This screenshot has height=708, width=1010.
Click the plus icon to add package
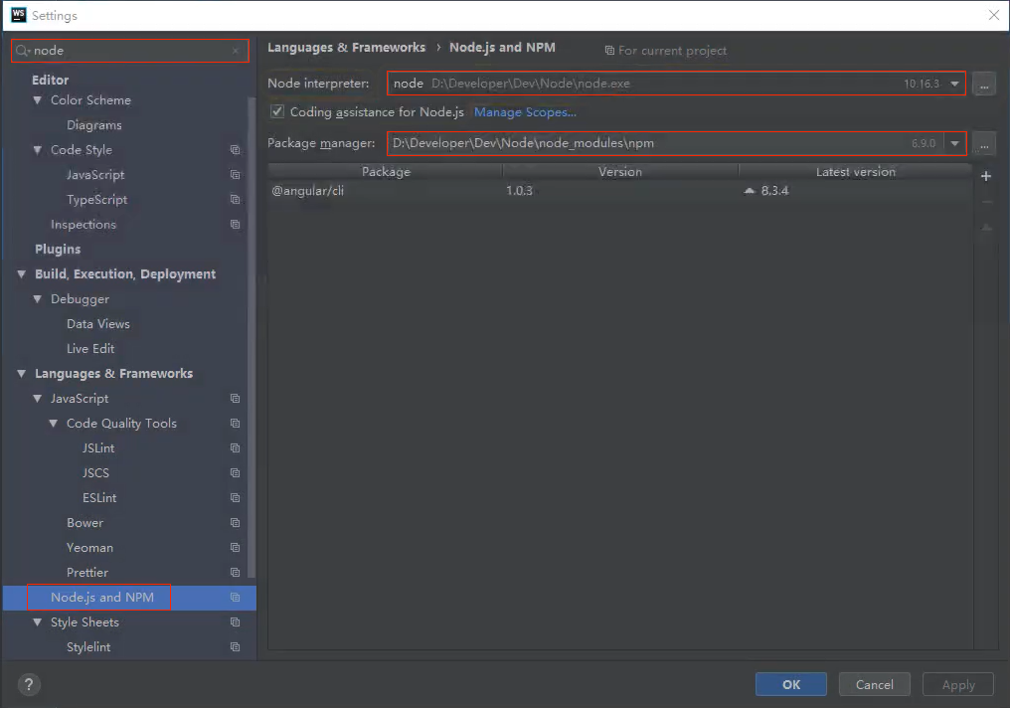pos(985,176)
